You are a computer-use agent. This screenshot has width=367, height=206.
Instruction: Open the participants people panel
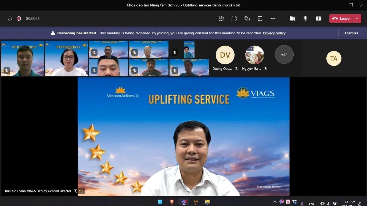[x=221, y=19]
